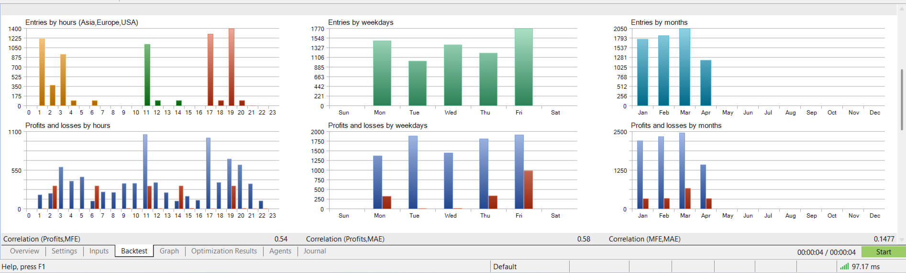Switch to the Overview tab
This screenshot has width=906, height=273.
[x=24, y=251]
